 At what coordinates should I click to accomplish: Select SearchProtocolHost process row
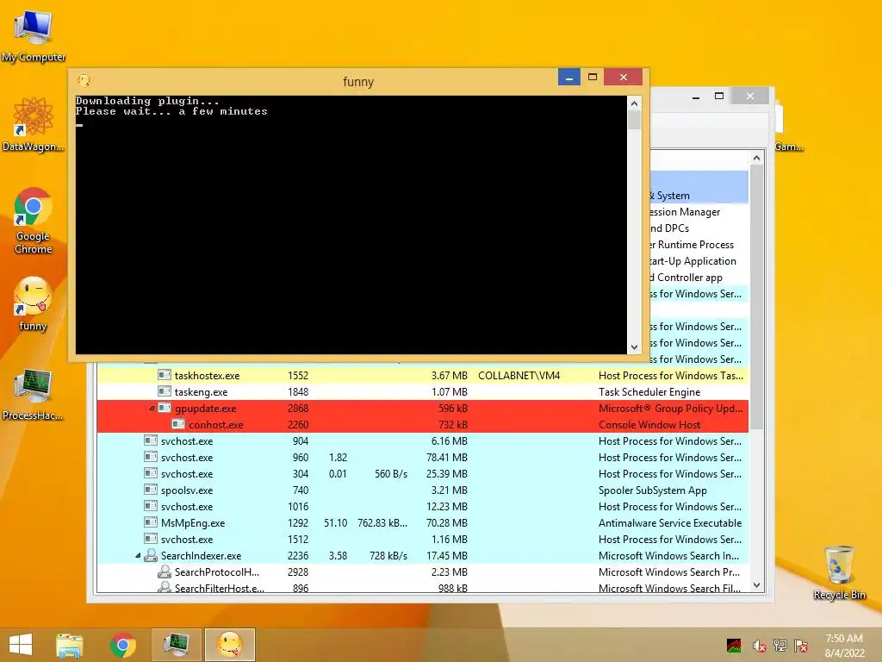[x=422, y=571]
